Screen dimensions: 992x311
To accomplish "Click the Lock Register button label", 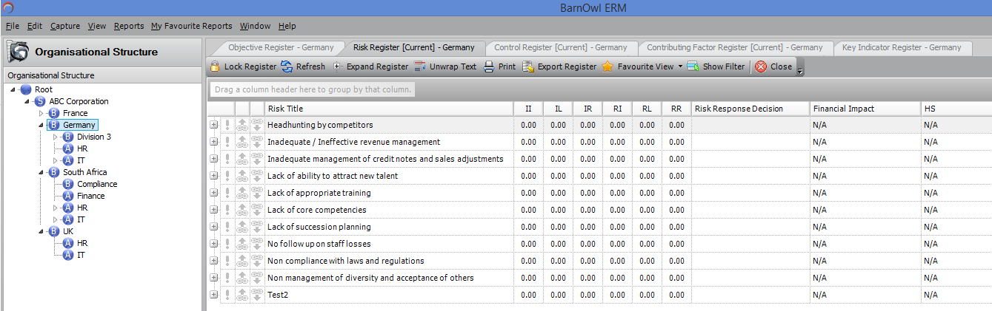I will (250, 66).
